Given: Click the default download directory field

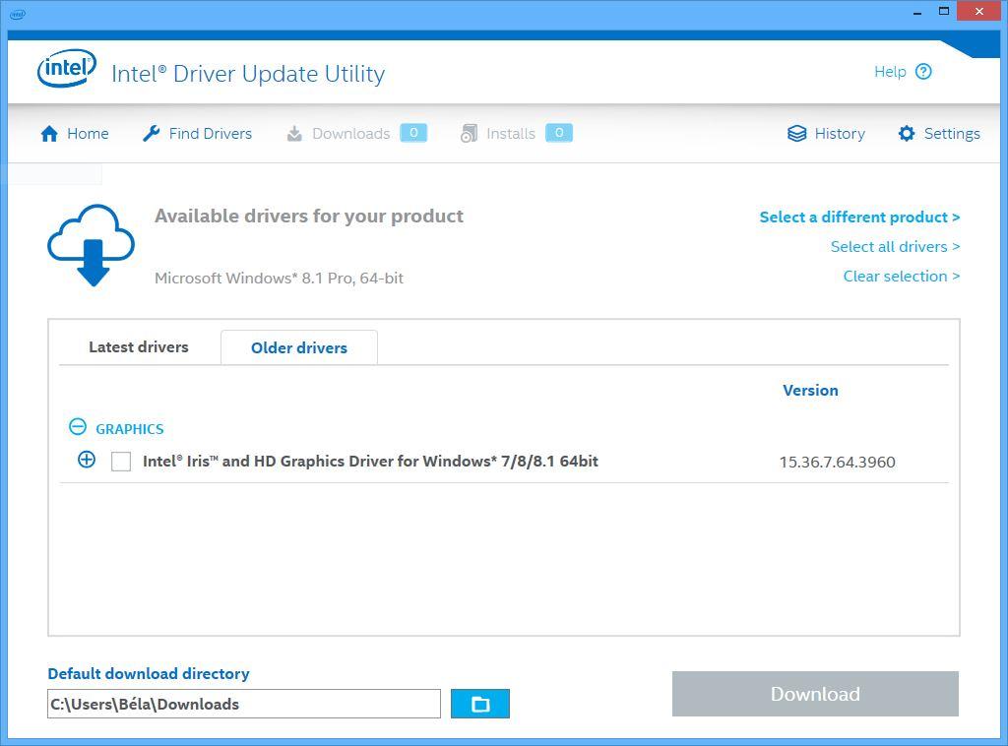Looking at the screenshot, I should pyautogui.click(x=244, y=704).
